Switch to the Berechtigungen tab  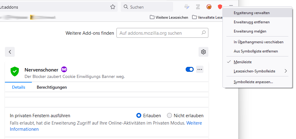click(x=52, y=87)
